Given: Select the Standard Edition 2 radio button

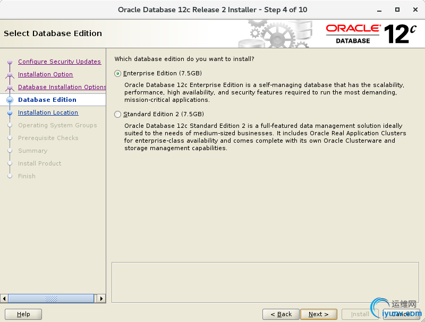Looking at the screenshot, I should tap(117, 115).
